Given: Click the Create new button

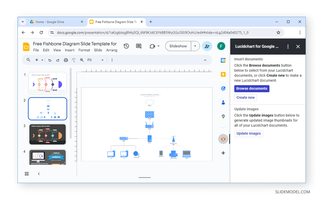Looking at the screenshot, I should (245, 98).
